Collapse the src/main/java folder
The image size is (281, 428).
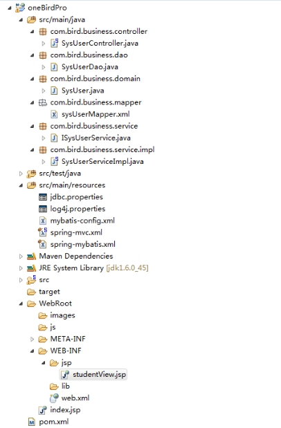coord(21,20)
